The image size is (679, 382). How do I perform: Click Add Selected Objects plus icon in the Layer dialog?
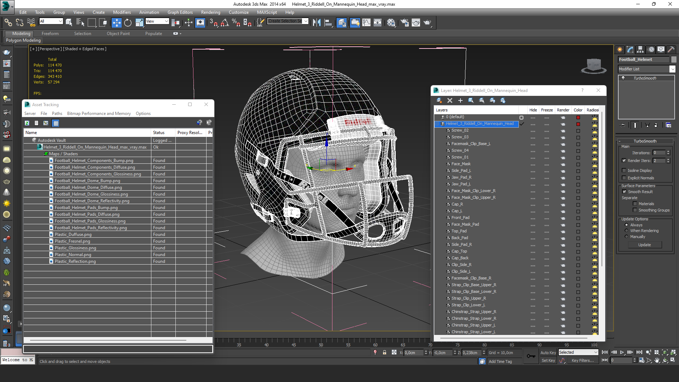[x=460, y=100]
